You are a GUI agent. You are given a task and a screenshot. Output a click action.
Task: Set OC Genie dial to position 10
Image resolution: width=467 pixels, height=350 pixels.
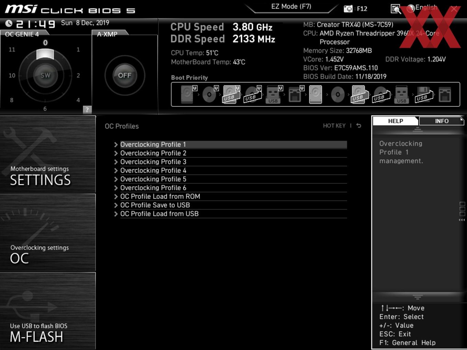click(12, 75)
